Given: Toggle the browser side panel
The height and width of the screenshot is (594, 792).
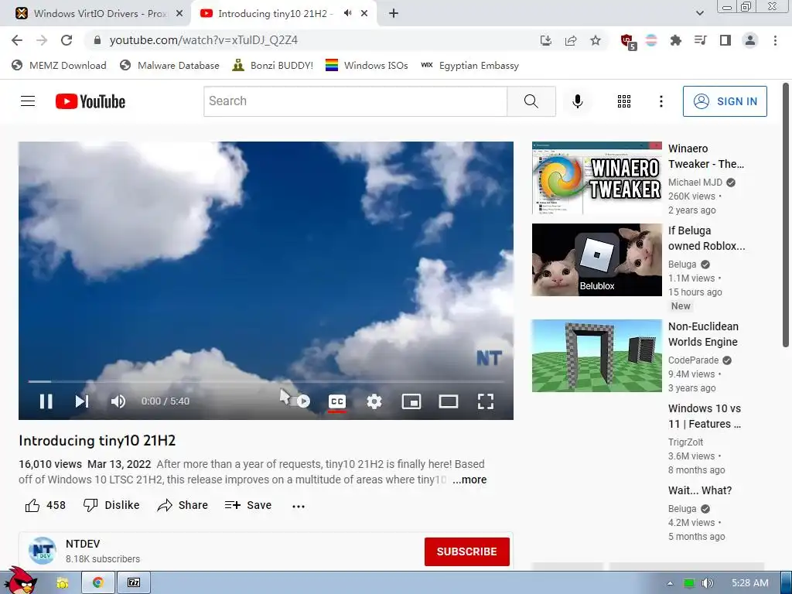Looking at the screenshot, I should click(x=725, y=40).
